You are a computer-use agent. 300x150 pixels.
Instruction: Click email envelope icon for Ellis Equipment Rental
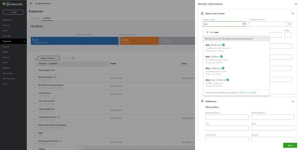[61, 141]
